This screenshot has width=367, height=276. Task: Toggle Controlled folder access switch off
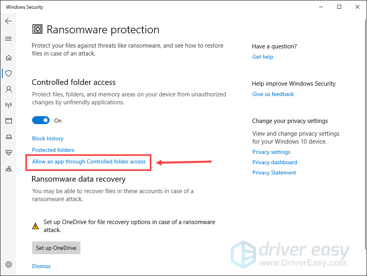pyautogui.click(x=41, y=120)
